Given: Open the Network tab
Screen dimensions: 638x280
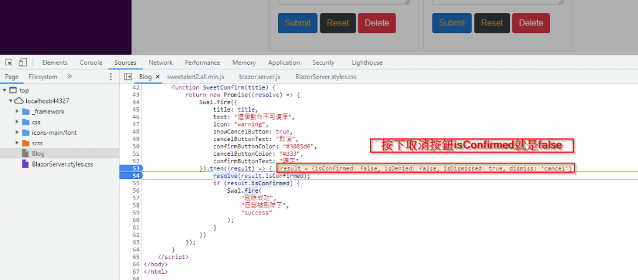Looking at the screenshot, I should [160, 63].
